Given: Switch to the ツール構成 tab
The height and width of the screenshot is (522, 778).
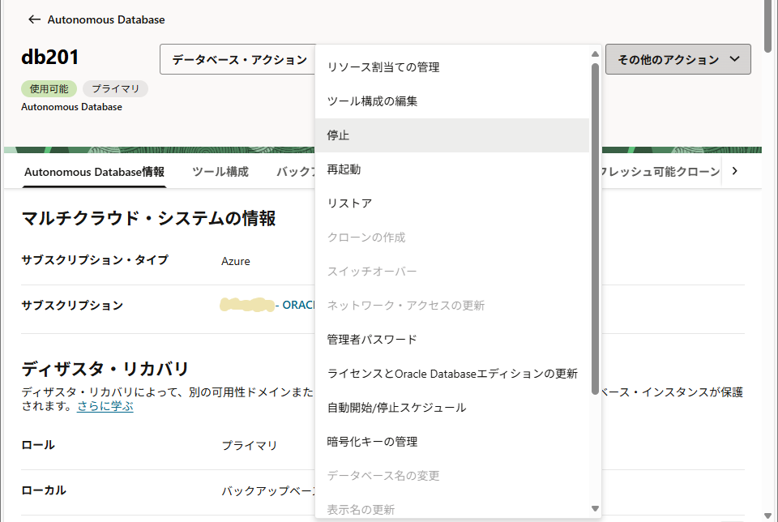Looking at the screenshot, I should click(220, 172).
